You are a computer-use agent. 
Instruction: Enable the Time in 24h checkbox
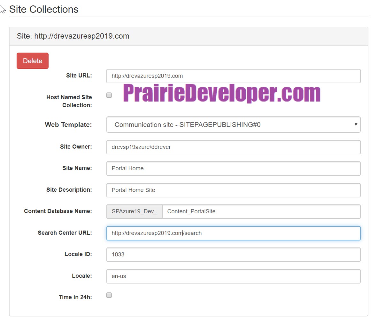pos(109,295)
